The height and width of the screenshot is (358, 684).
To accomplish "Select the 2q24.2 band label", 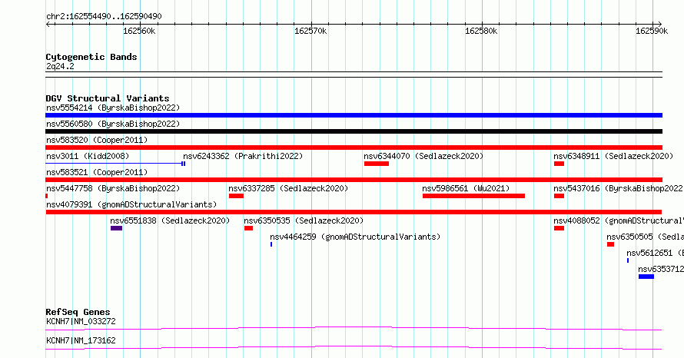I will 60,67.
